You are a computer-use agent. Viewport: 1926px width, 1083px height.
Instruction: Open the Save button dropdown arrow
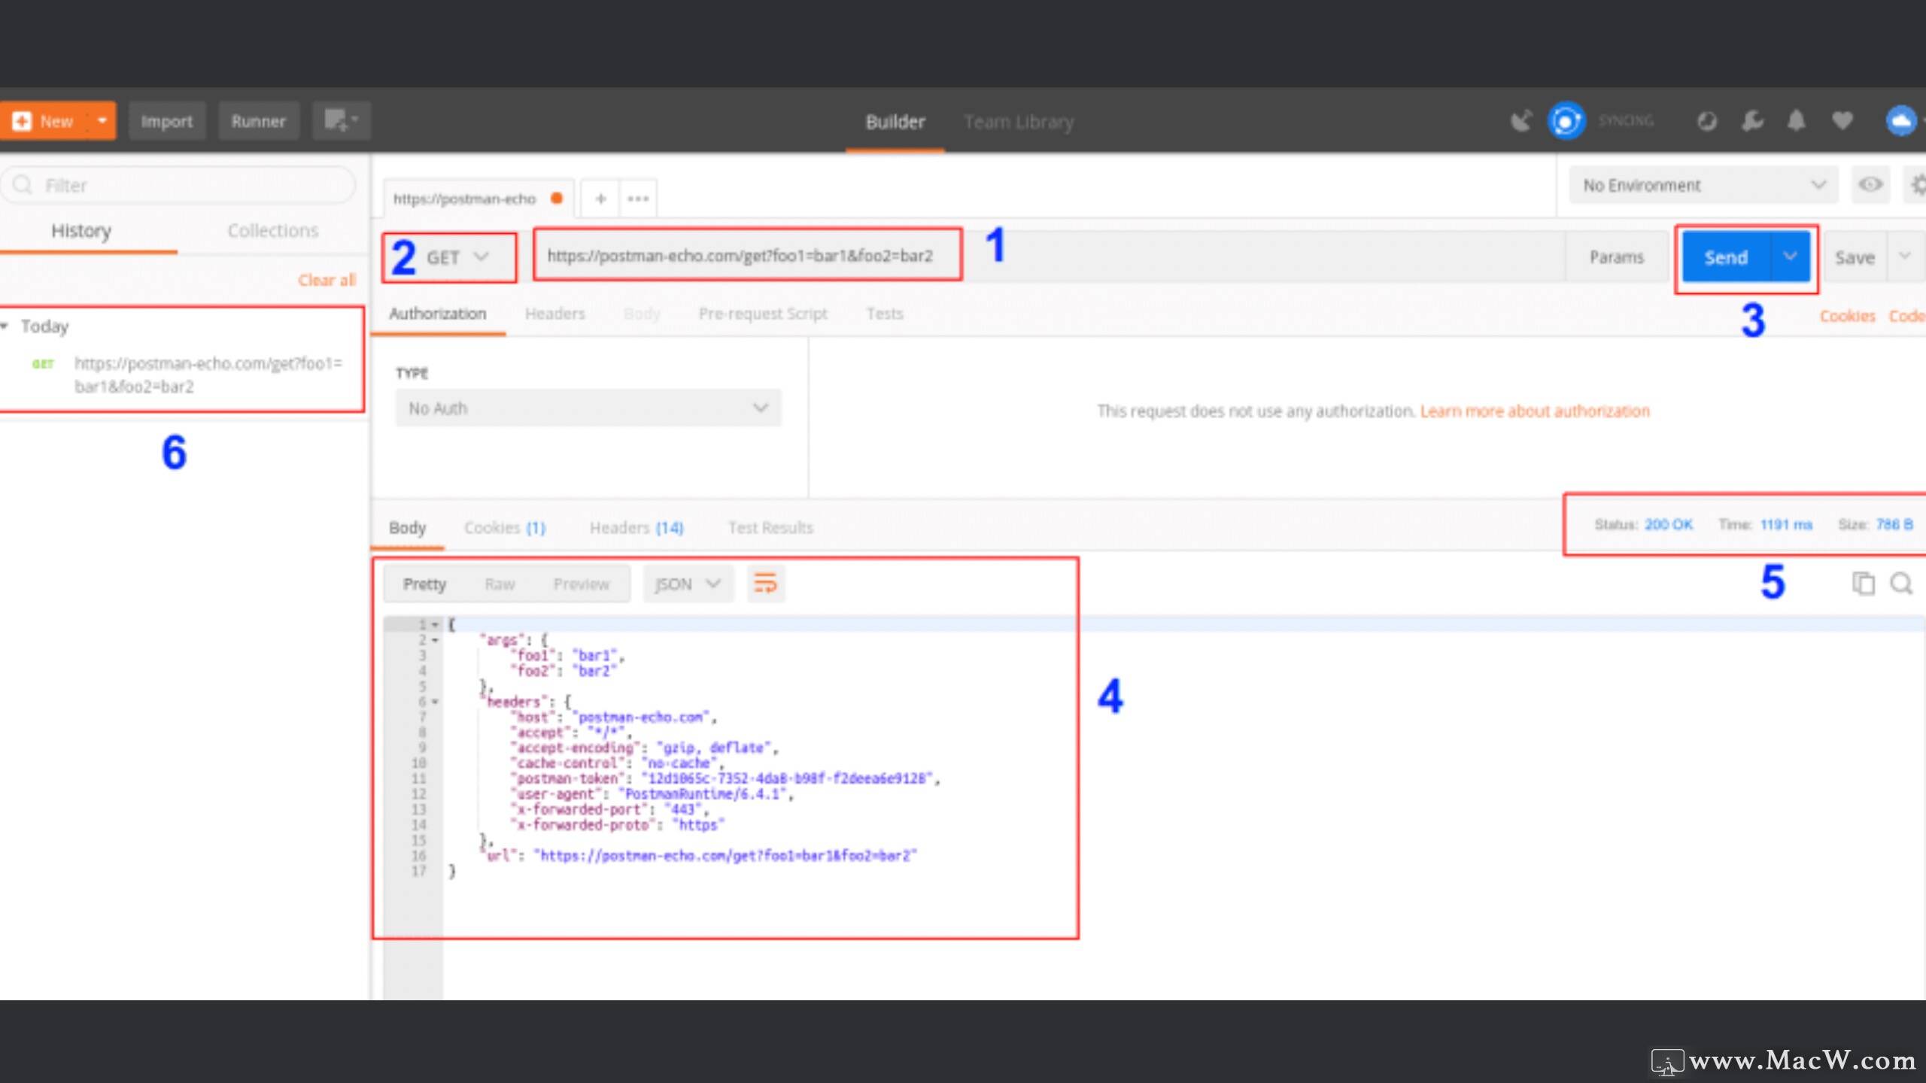(x=1905, y=257)
